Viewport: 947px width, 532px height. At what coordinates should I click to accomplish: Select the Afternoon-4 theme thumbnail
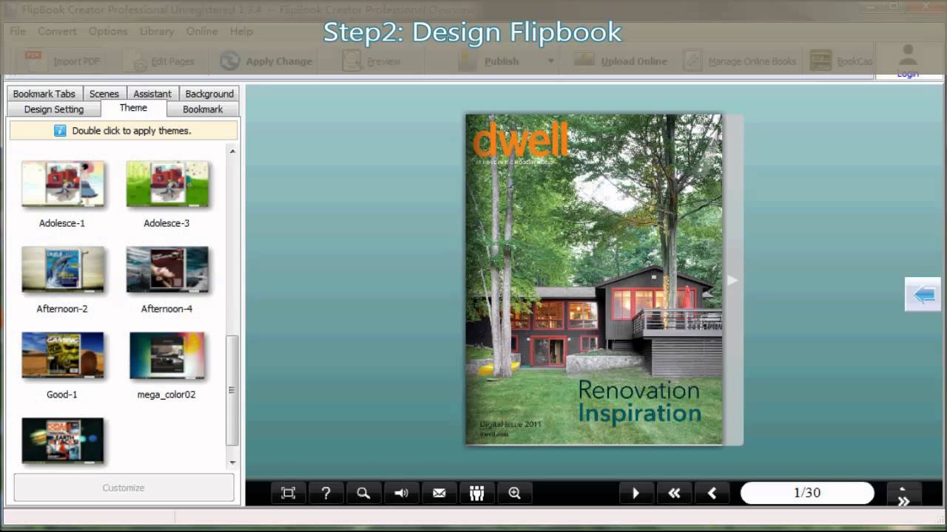[167, 270]
